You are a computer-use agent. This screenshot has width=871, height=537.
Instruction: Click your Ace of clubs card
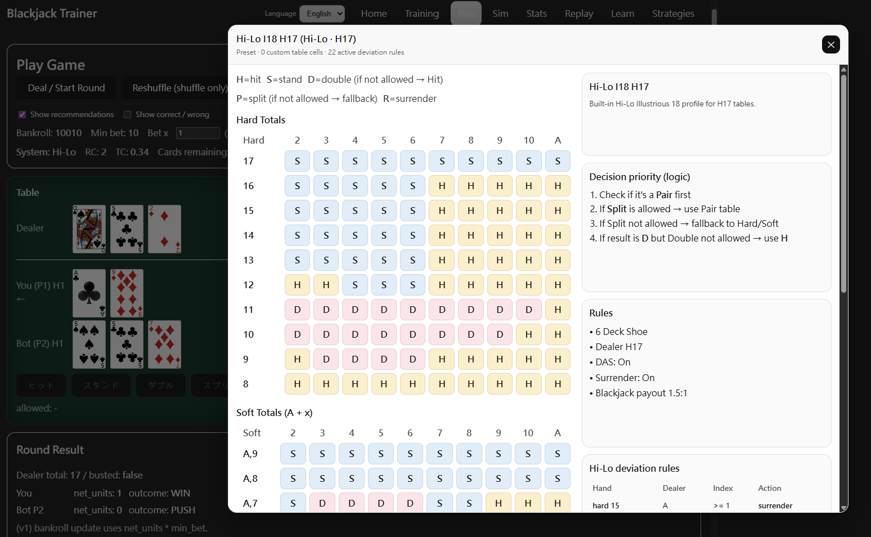[x=89, y=293]
